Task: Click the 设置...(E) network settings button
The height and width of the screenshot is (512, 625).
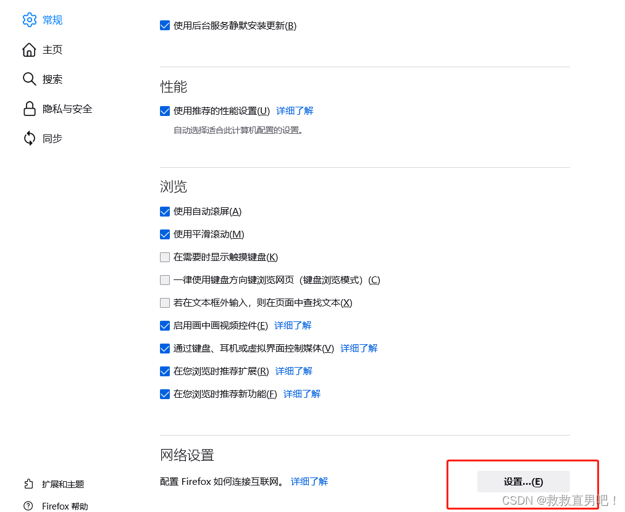Action: coord(523,481)
